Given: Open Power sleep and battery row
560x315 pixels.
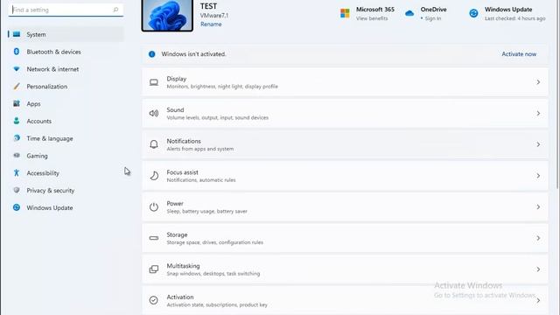Looking at the screenshot, I should [x=345, y=206].
